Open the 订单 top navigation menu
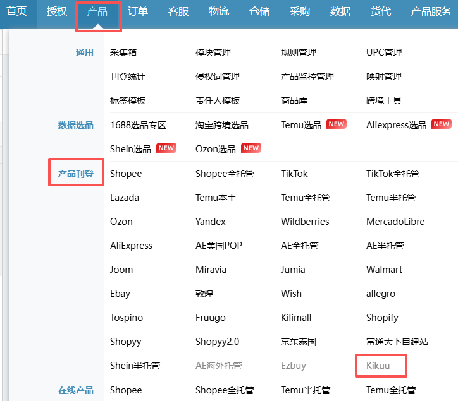 tap(138, 11)
